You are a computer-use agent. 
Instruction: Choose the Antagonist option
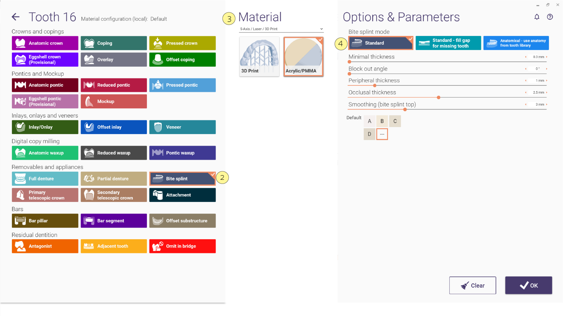[x=45, y=246]
